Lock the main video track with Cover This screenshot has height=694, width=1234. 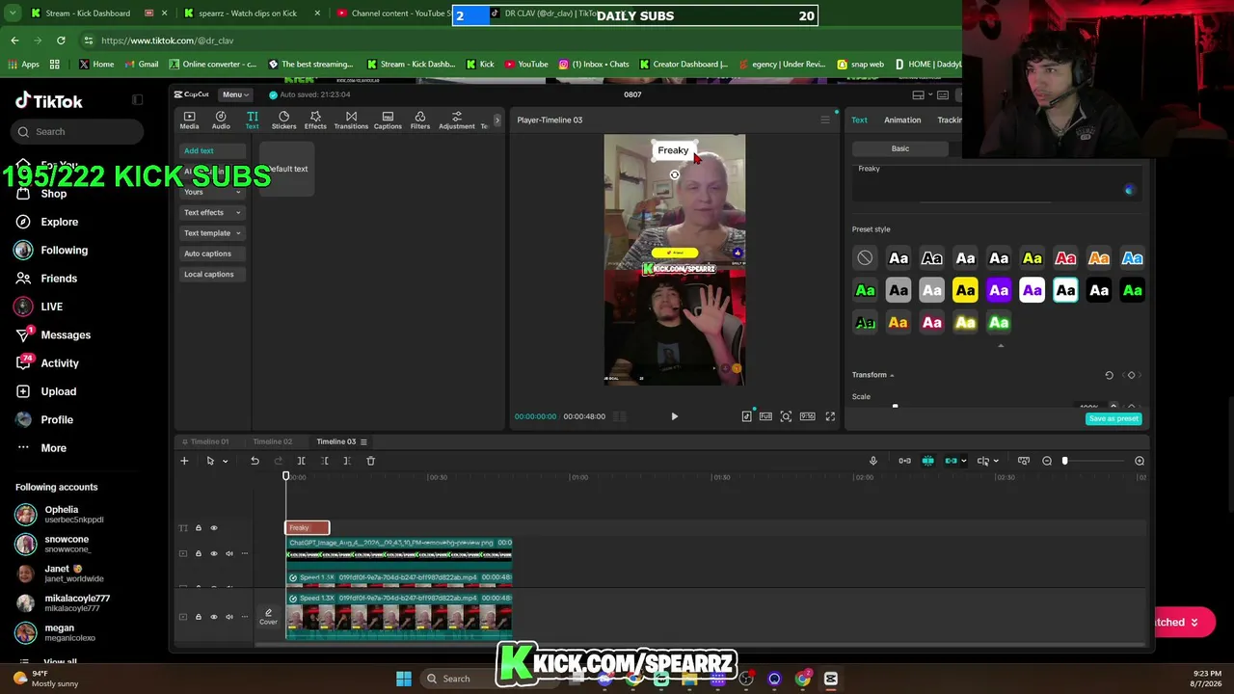click(199, 617)
